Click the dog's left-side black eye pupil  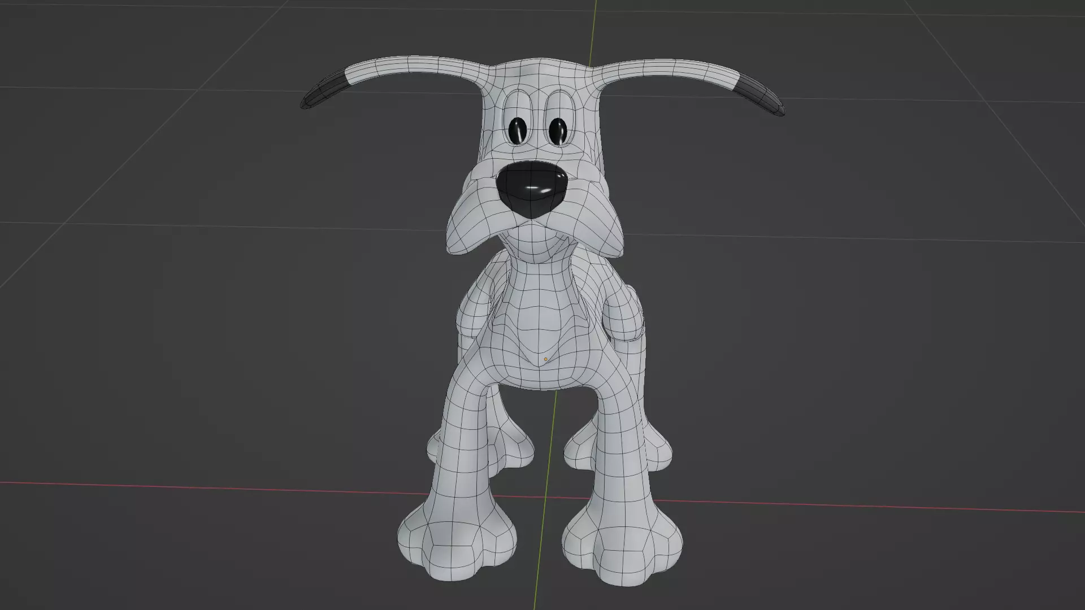pos(517,130)
